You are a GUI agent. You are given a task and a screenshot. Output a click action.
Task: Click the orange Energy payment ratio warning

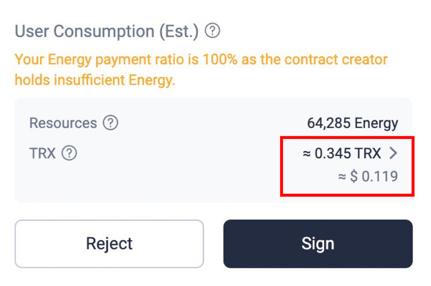point(201,70)
